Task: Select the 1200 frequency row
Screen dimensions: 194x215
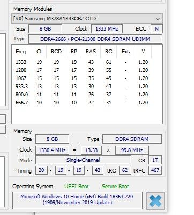Action: point(82,70)
